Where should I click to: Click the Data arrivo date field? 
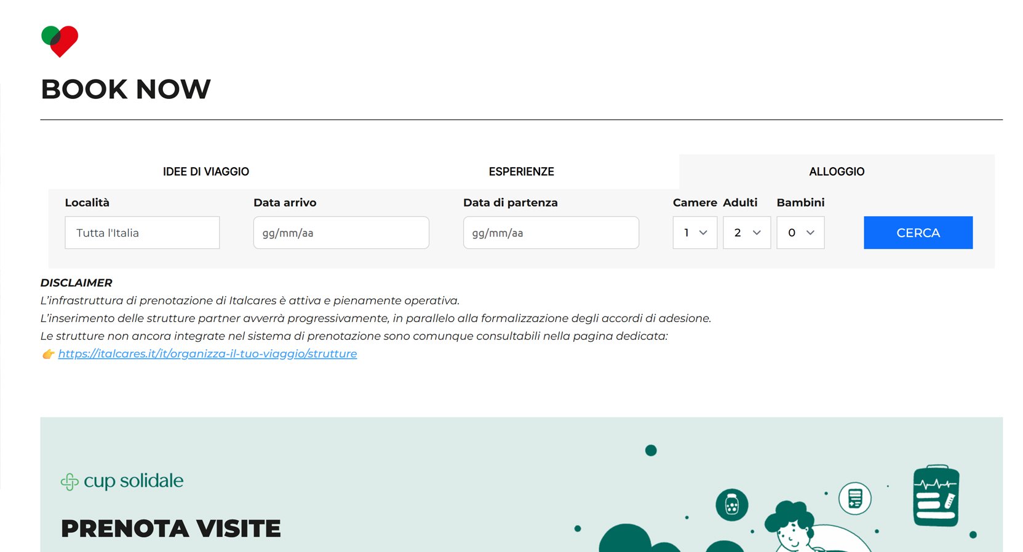(341, 232)
